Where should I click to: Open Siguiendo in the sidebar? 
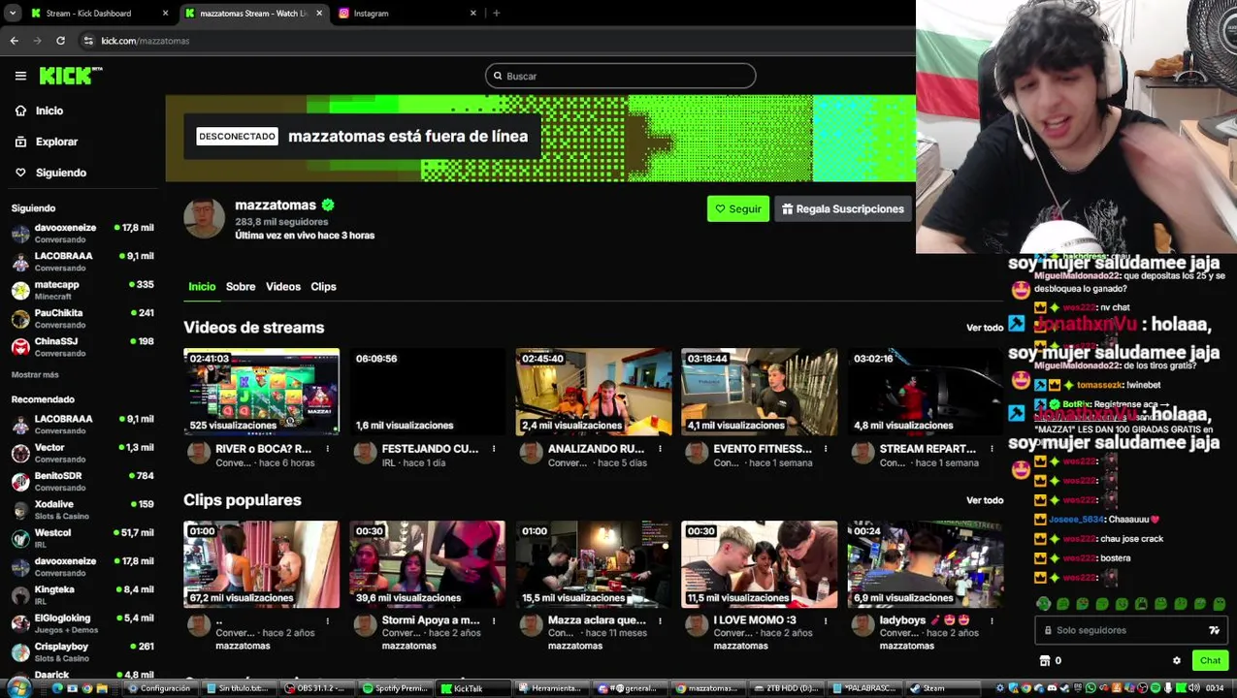[x=60, y=173]
